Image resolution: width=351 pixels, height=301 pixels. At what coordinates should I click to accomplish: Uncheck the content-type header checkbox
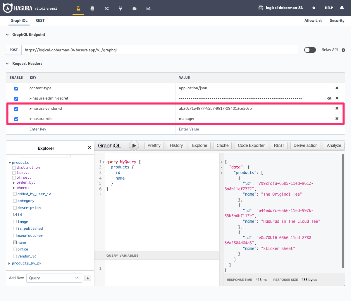[16, 88]
